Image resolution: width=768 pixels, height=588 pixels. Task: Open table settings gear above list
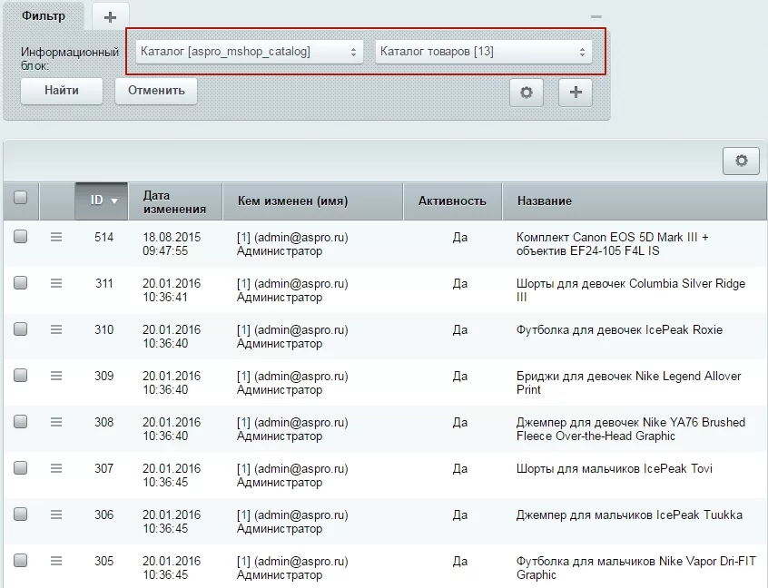point(741,161)
